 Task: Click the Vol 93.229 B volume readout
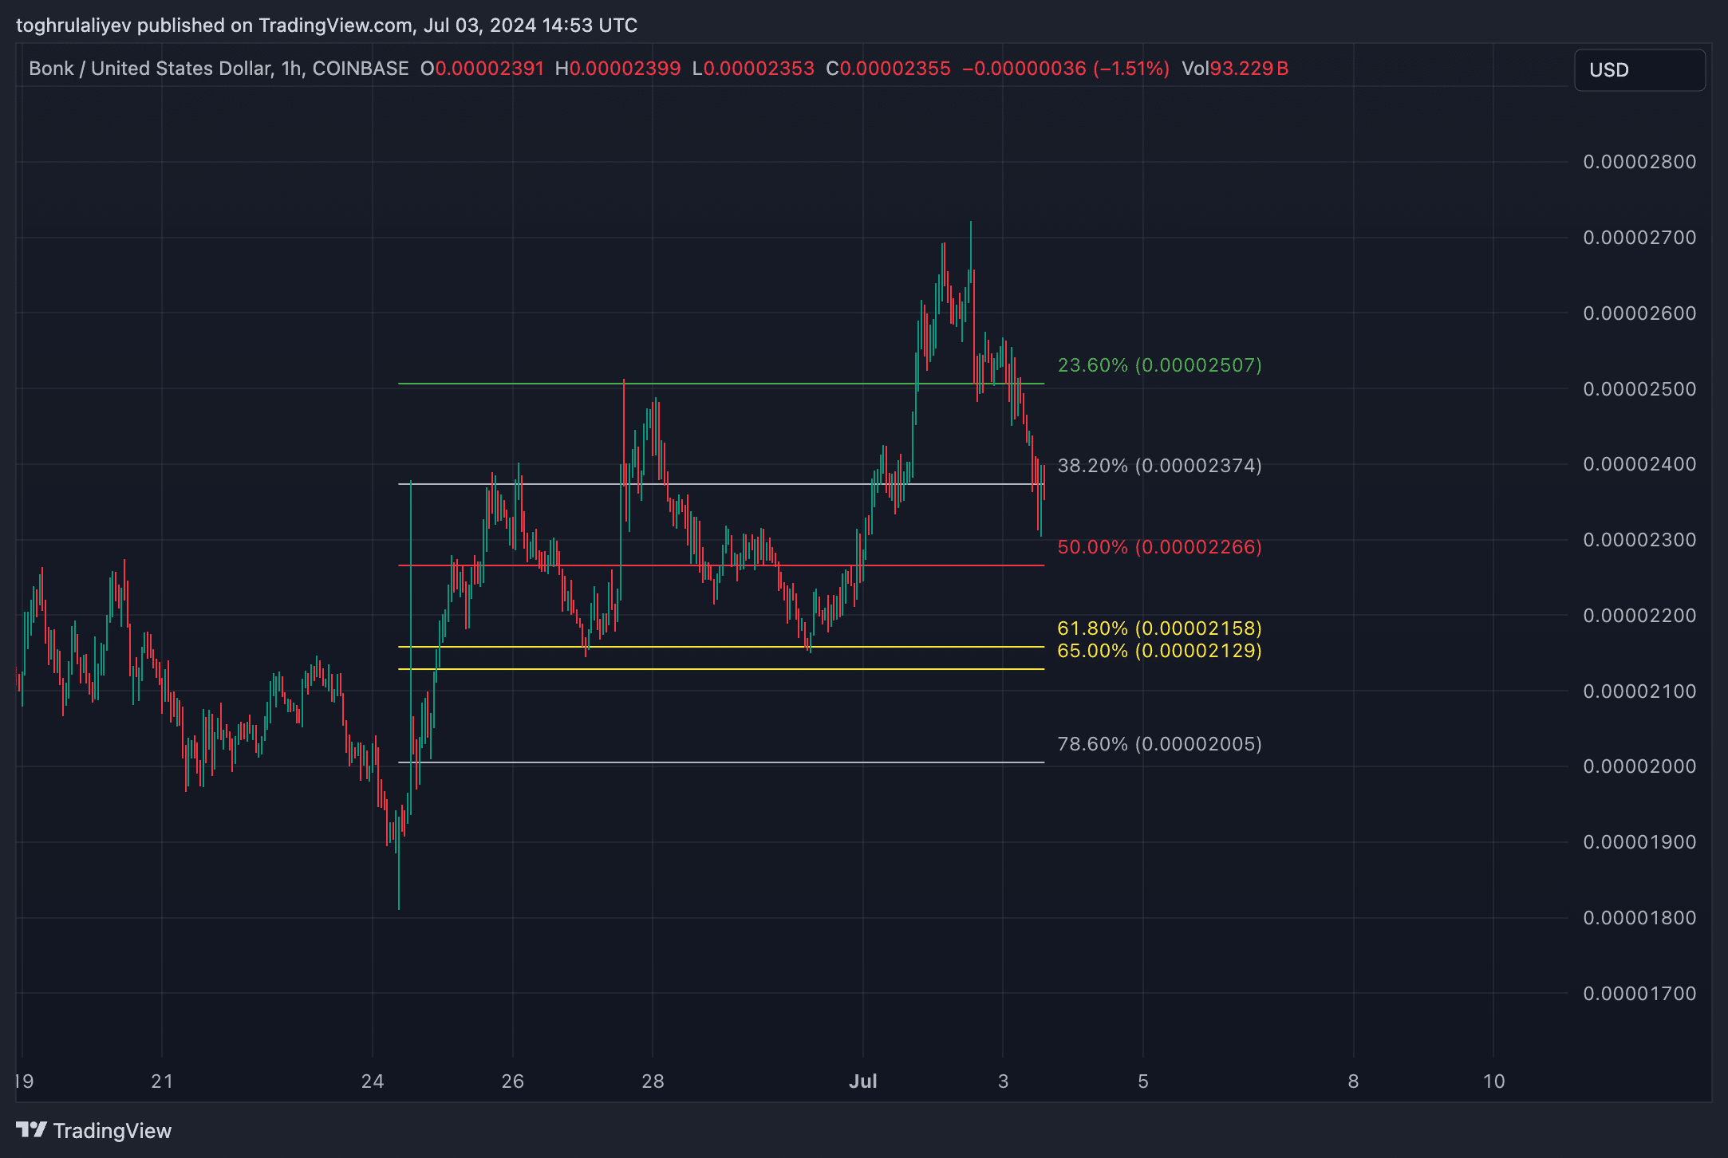point(1235,69)
